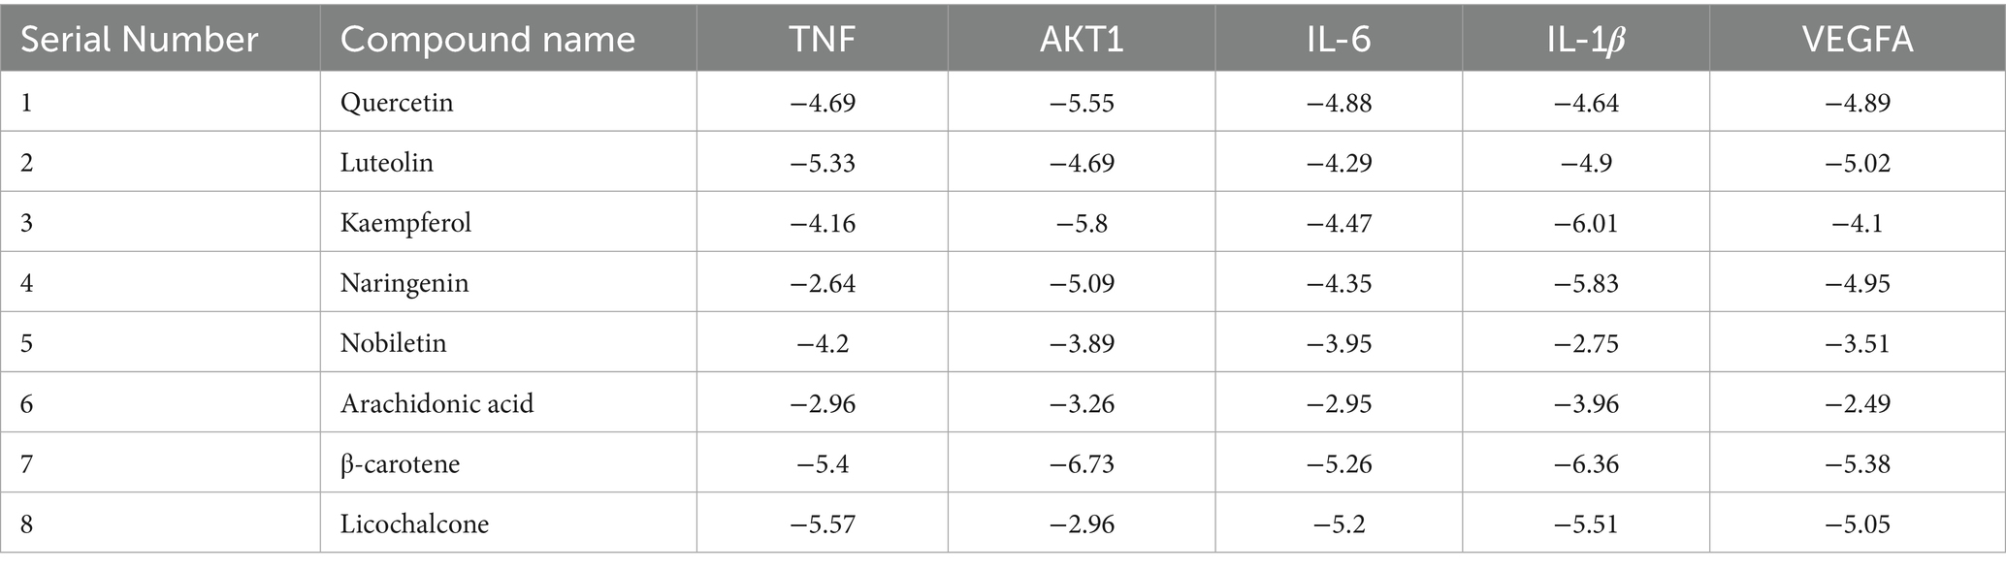Click Arachidonic acid VEGFA value −2.49

(1857, 403)
